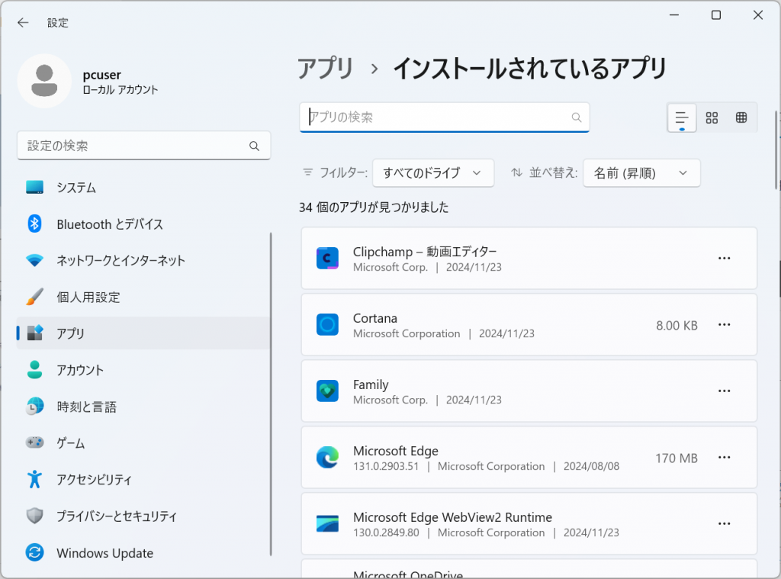Open more options for Edge WebView2 Runtime

[725, 523]
